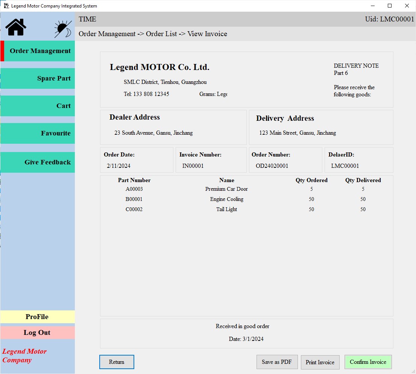Open the ProFile page
This screenshot has width=416, height=374.
coord(37,317)
